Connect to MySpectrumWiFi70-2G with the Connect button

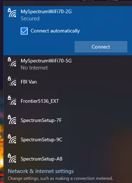click(101, 47)
